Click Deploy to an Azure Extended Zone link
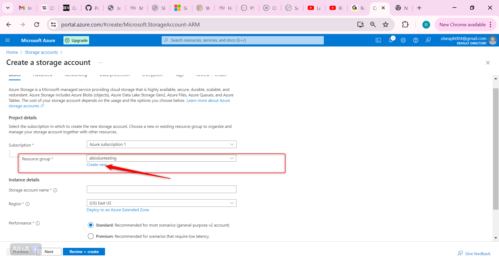The image size is (499, 265). point(118,210)
